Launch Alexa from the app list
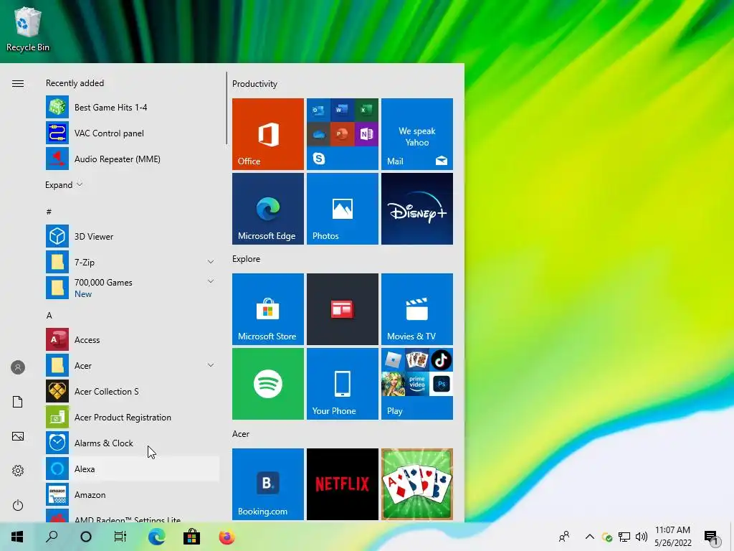This screenshot has width=734, height=551. [x=132, y=468]
